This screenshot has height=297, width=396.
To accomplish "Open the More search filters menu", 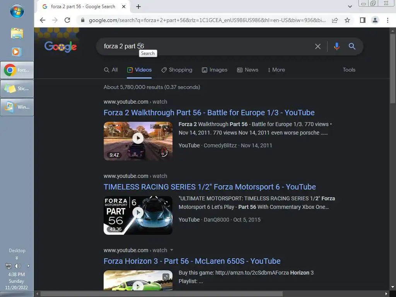I will 277,70.
